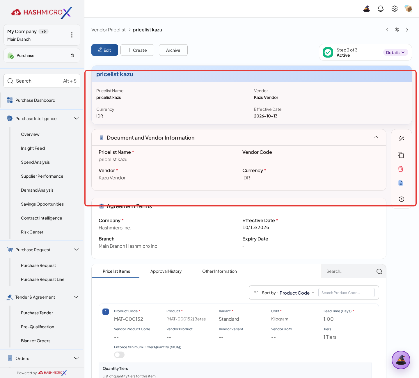Image resolution: width=419 pixels, height=378 pixels.
Task: Click the red trash delete icon
Action: point(401,169)
